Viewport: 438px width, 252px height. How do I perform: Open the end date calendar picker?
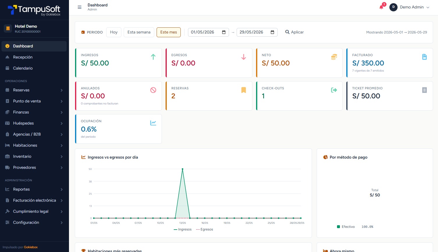point(272,32)
